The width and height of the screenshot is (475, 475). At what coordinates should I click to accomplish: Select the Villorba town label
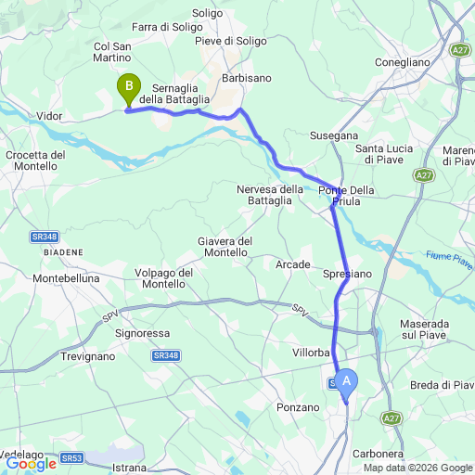(x=311, y=353)
